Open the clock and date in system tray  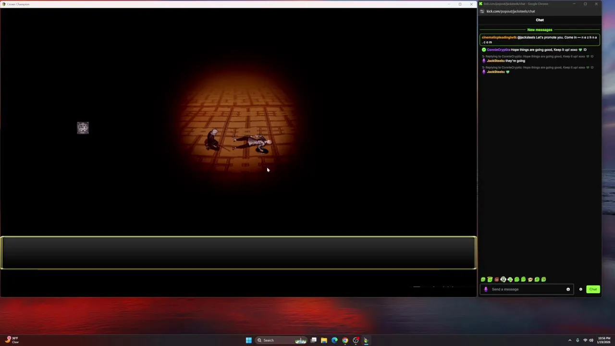(603, 340)
